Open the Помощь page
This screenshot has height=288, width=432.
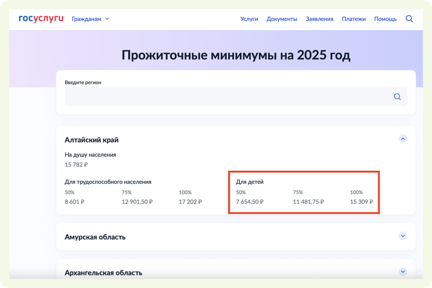point(385,19)
